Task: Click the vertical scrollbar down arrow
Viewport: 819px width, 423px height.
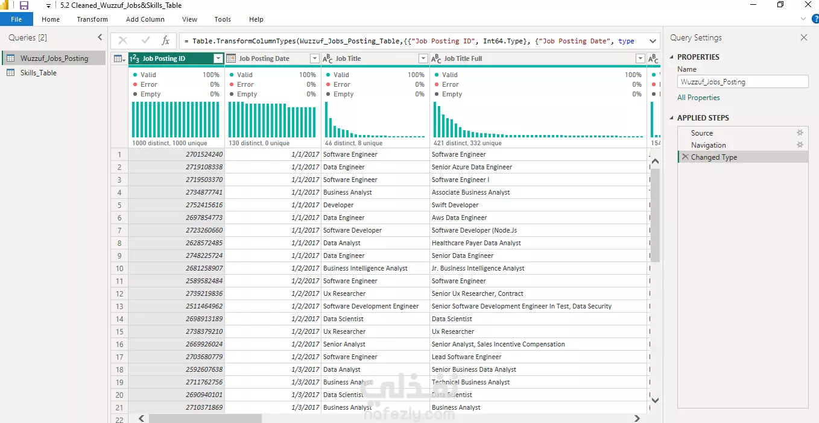Action: point(656,400)
